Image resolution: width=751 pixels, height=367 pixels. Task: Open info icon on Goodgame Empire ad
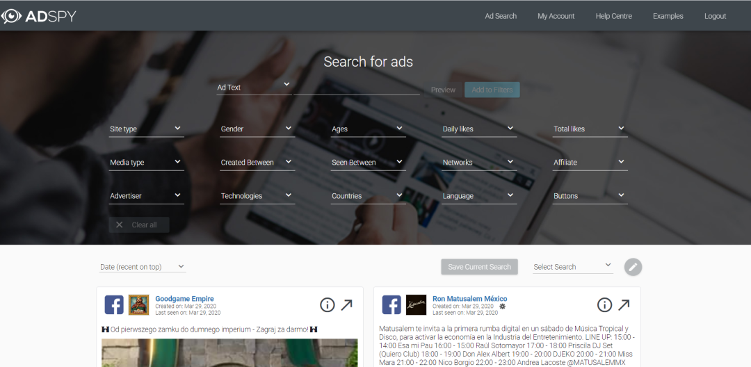[327, 305]
